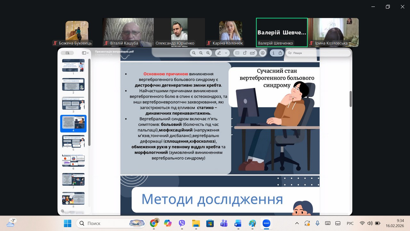The height and width of the screenshot is (231, 410).
Task: Select Каріна Колонюк participant video
Action: pyautogui.click(x=231, y=32)
